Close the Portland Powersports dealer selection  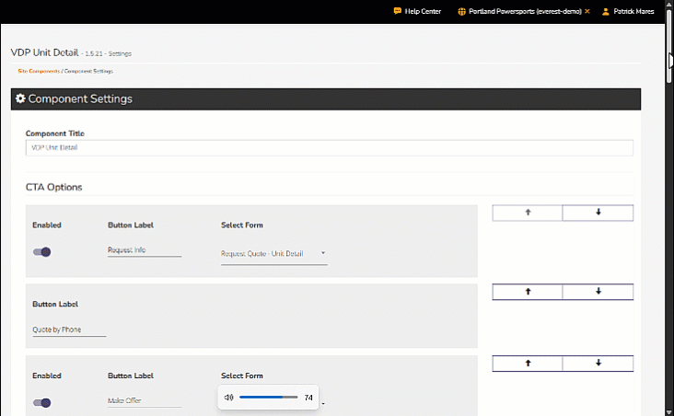point(587,12)
